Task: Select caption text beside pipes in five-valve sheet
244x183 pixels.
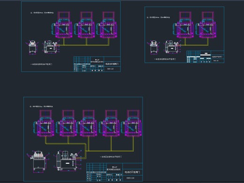Action: click(x=111, y=157)
